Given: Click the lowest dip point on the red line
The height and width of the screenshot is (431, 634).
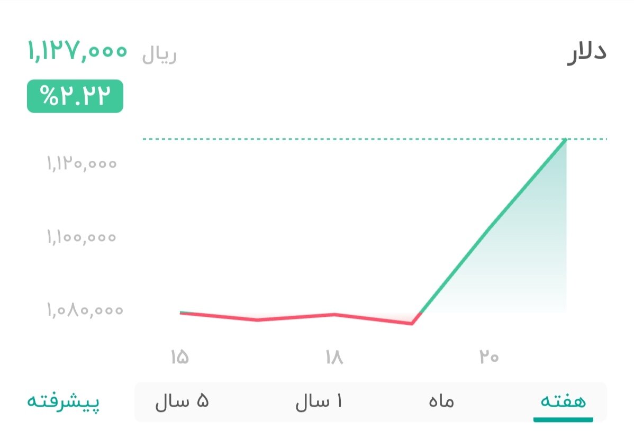Looking at the screenshot, I should pyautogui.click(x=412, y=324).
